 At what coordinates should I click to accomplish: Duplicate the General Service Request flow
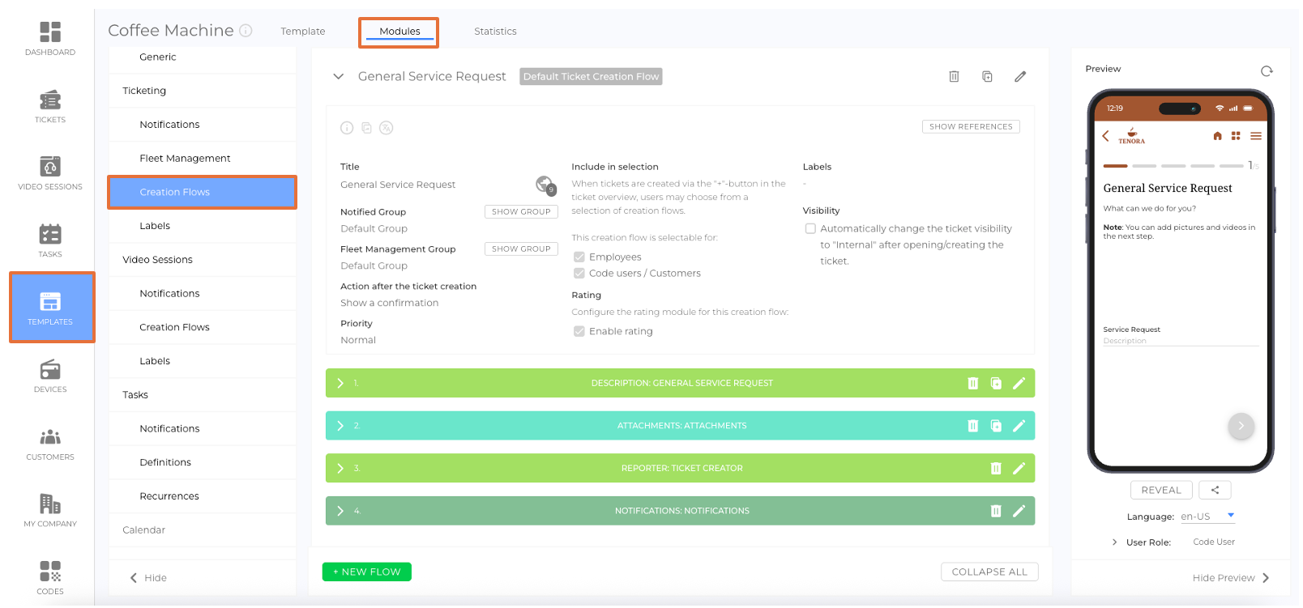click(x=987, y=76)
